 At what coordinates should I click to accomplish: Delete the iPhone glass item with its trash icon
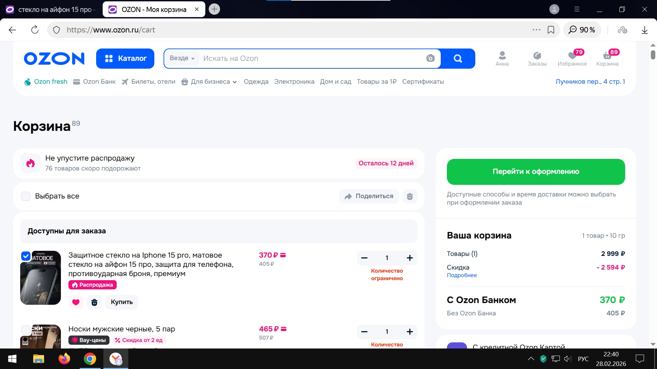point(94,302)
